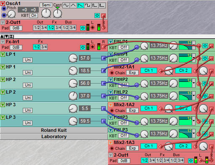215x165 pixels.
Task: Click the L input connector on top 2-Out1
Action: pos(92,28)
